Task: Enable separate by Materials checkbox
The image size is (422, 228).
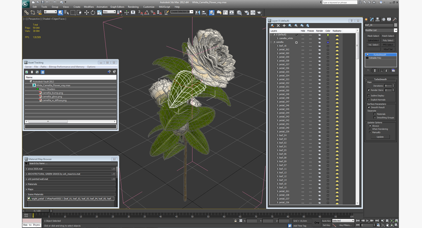Action: coord(375,114)
